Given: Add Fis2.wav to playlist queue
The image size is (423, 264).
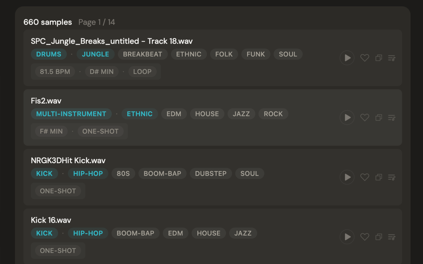Looking at the screenshot, I should click(392, 117).
